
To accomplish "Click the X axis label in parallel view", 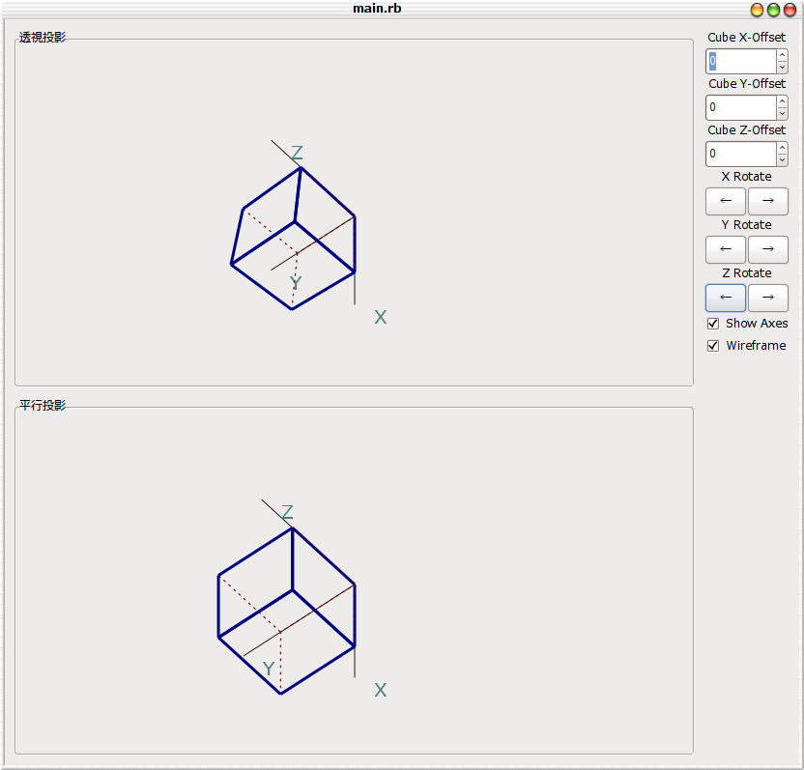I will coord(381,690).
